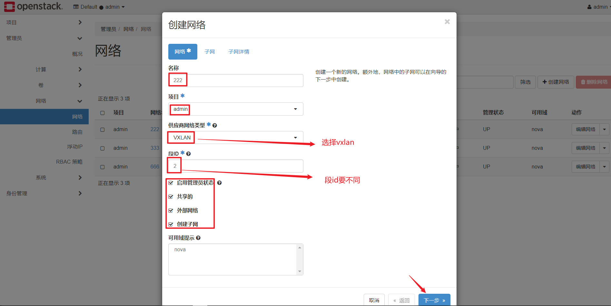Close the 创建网络 dialog
This screenshot has height=306, width=611.
(447, 22)
